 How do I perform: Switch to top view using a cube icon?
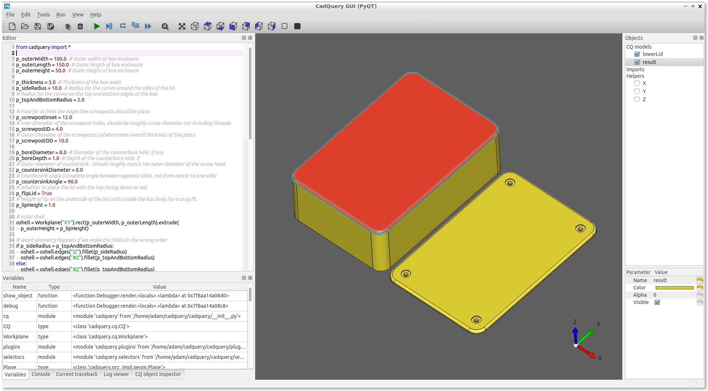pyautogui.click(x=207, y=26)
